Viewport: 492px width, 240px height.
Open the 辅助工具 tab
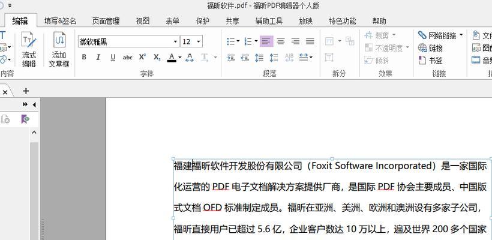[269, 21]
